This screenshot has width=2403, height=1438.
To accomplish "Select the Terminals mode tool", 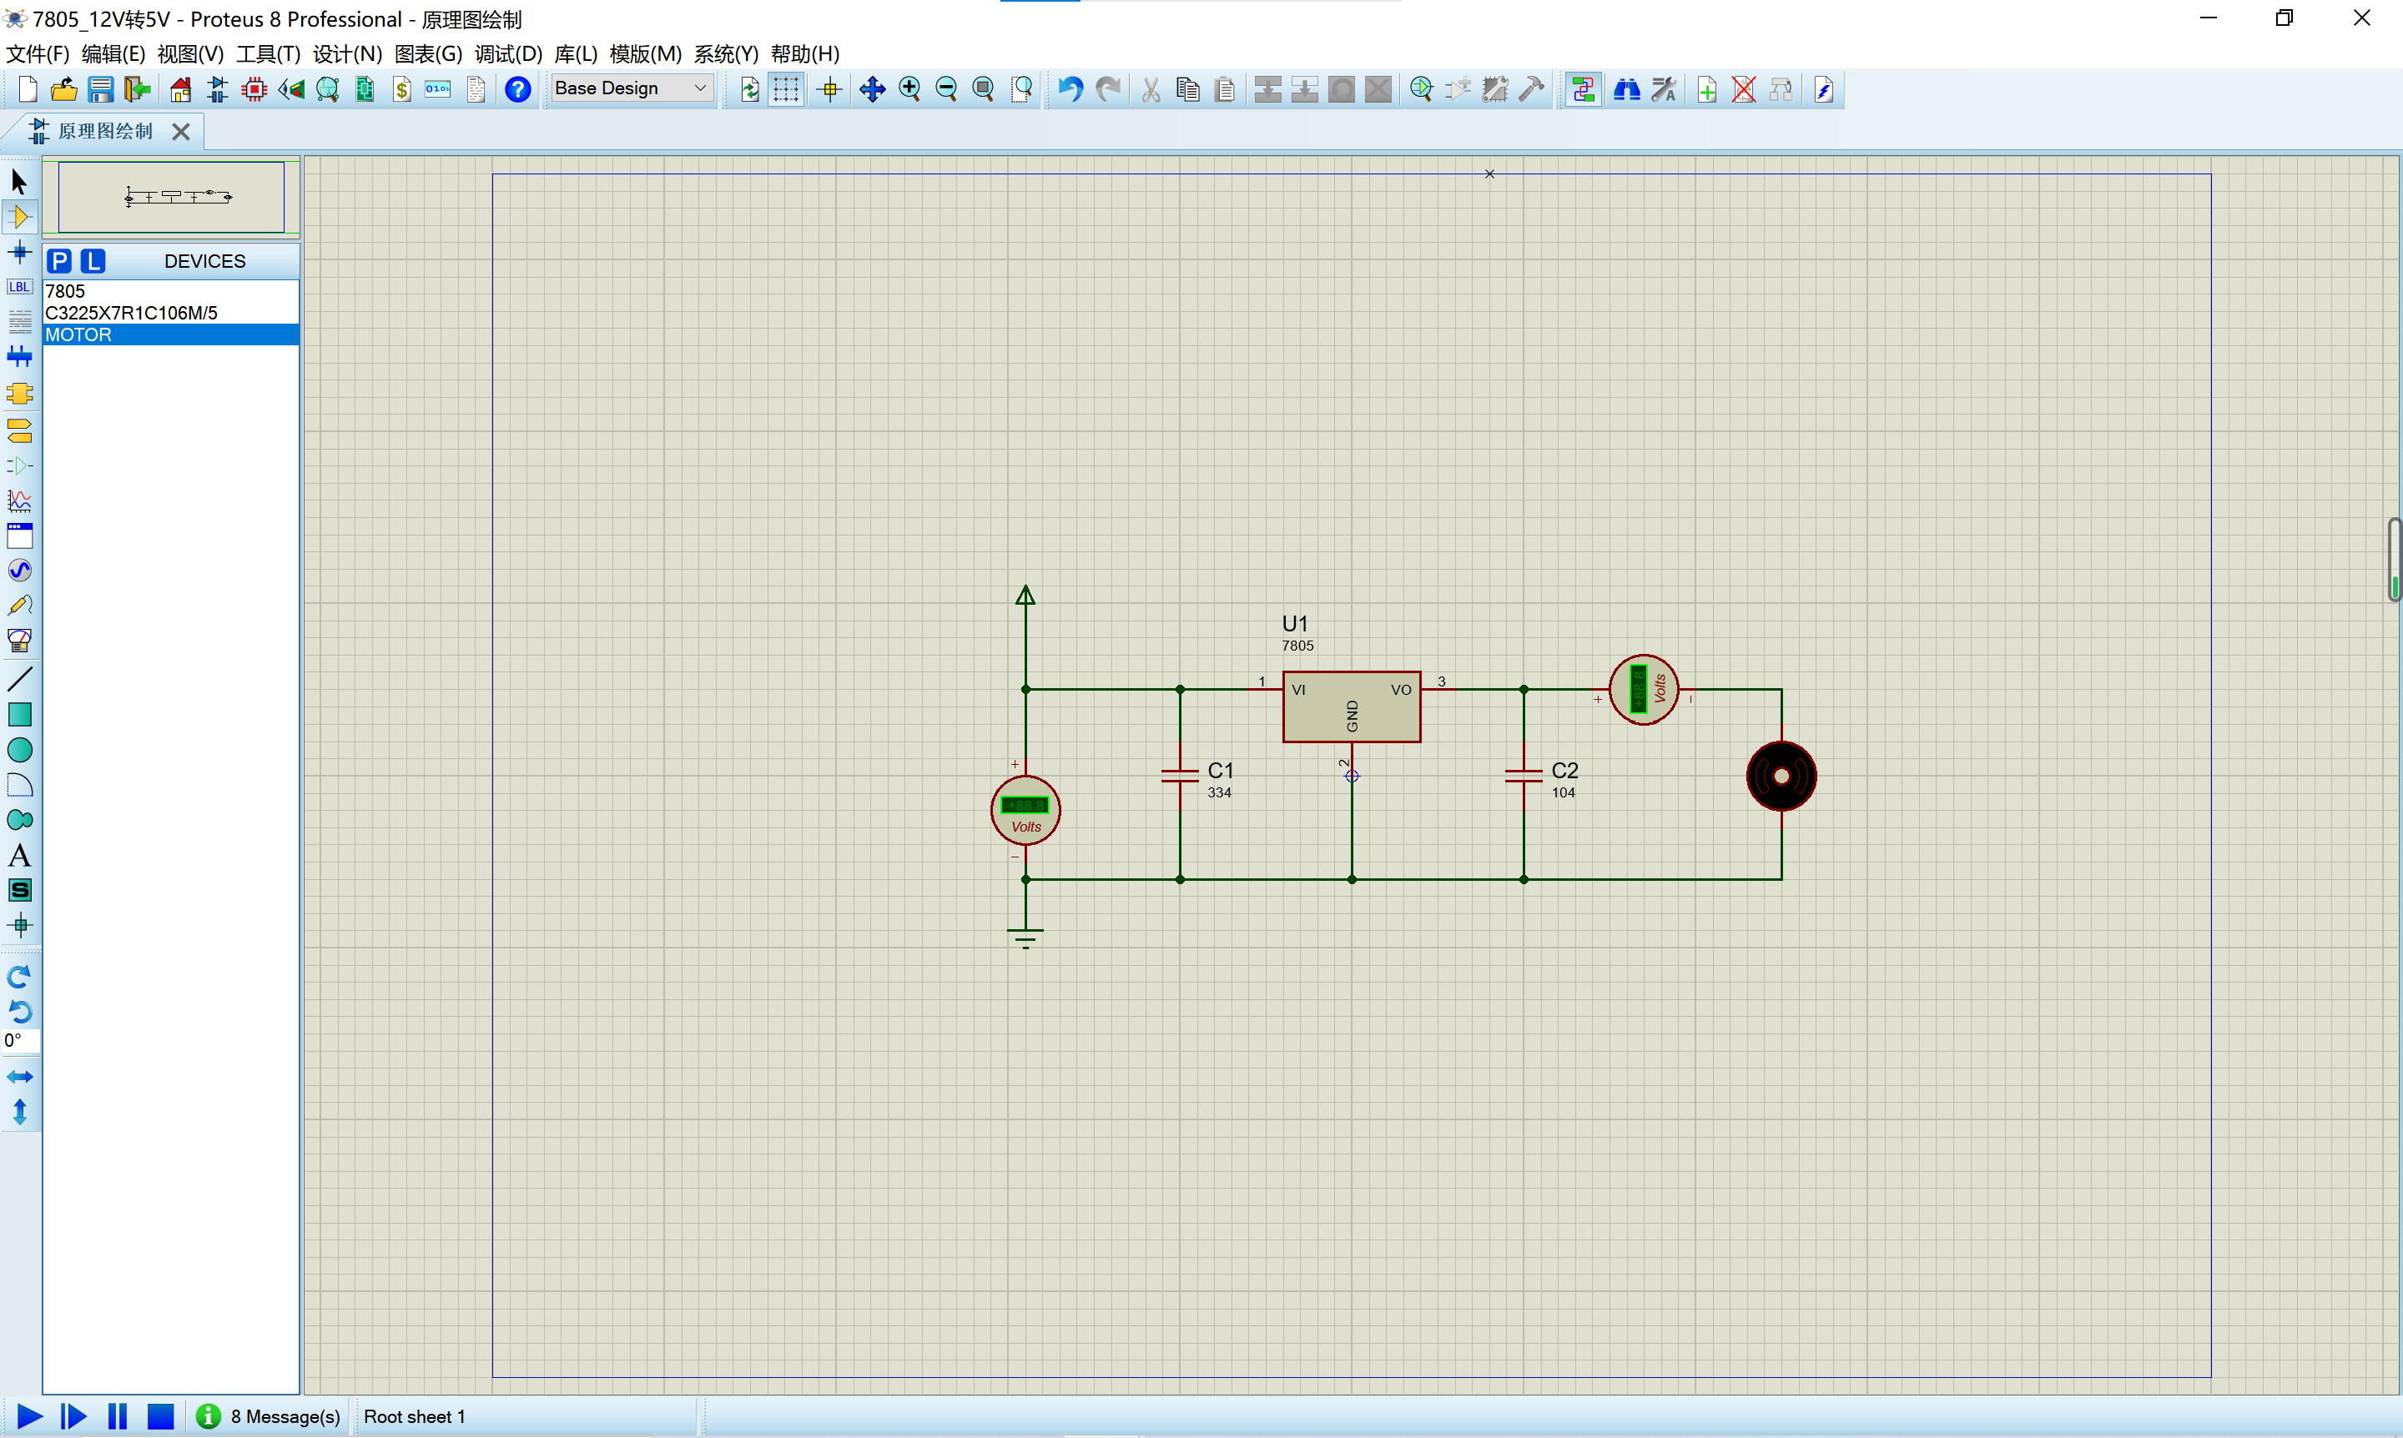I will [x=19, y=430].
